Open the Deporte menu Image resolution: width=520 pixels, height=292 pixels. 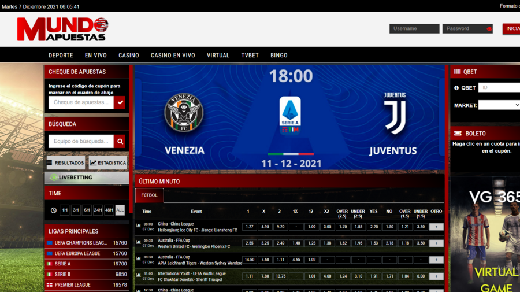61,56
